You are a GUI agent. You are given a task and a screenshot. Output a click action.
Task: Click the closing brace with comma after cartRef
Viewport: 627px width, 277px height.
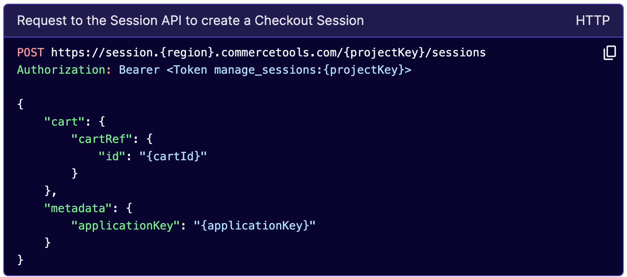[51, 191]
